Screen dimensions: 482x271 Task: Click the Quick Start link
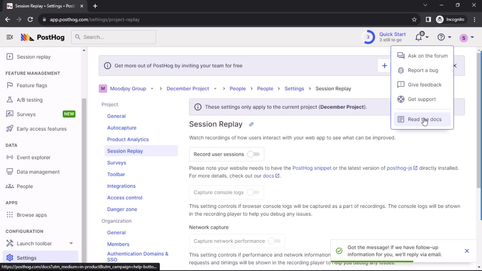point(392,34)
